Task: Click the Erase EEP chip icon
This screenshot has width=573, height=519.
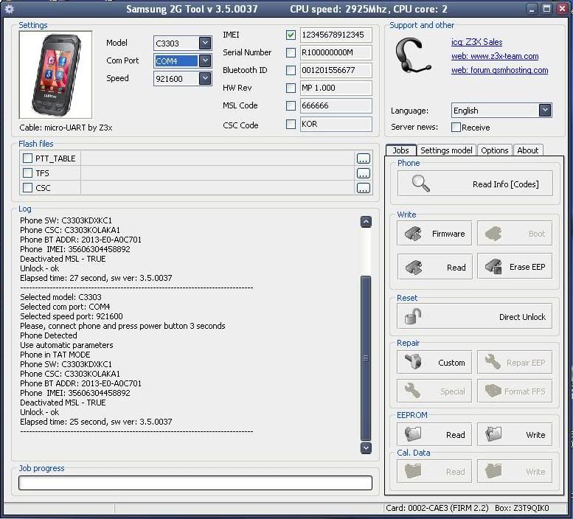Action: pyautogui.click(x=493, y=267)
